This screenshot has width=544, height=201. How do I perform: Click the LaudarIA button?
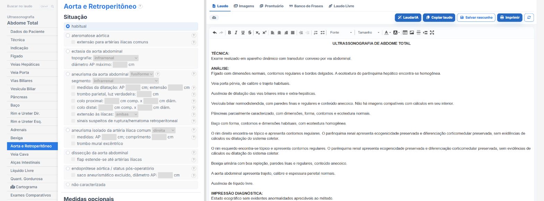pos(408,17)
